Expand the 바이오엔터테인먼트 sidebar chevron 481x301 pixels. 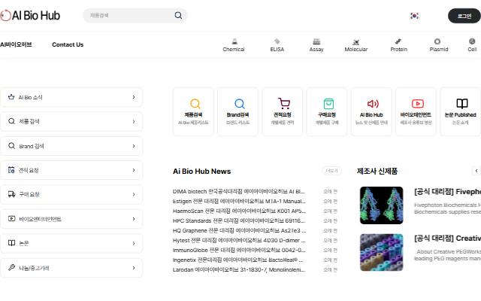[134, 219]
